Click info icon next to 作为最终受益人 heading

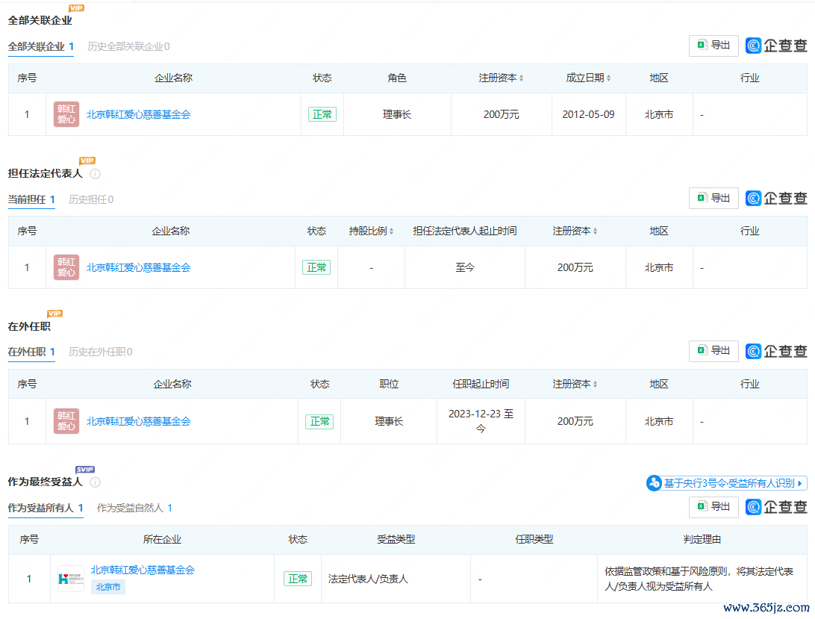[x=95, y=482]
